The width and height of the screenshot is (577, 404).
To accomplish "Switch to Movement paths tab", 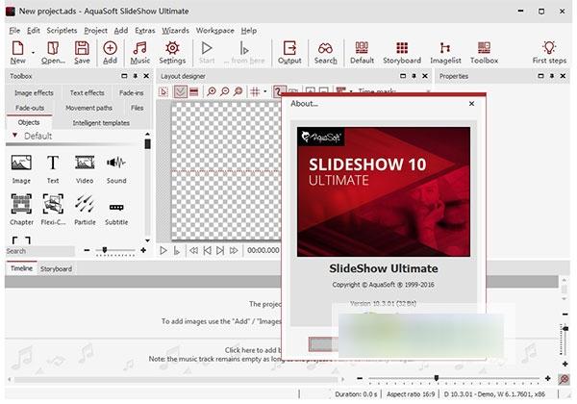I will pos(88,108).
